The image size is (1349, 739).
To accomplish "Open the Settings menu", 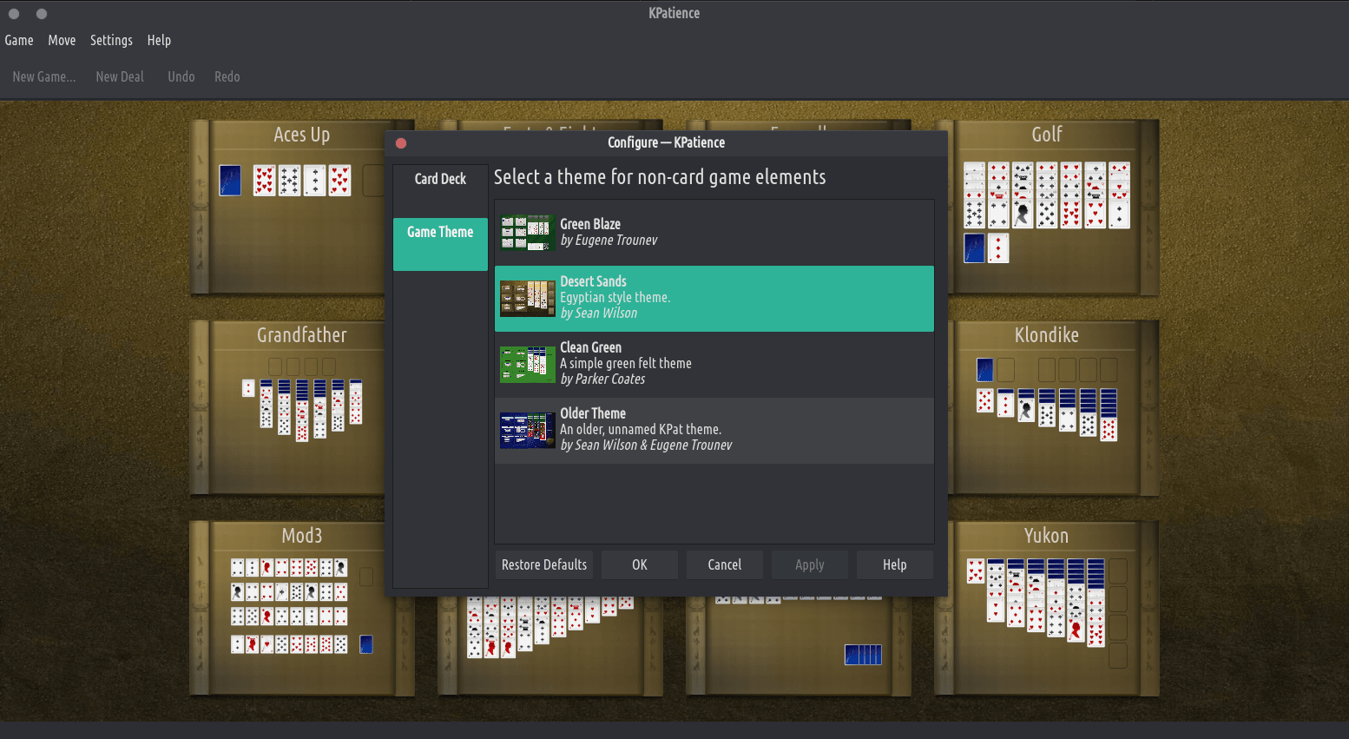I will coord(111,41).
